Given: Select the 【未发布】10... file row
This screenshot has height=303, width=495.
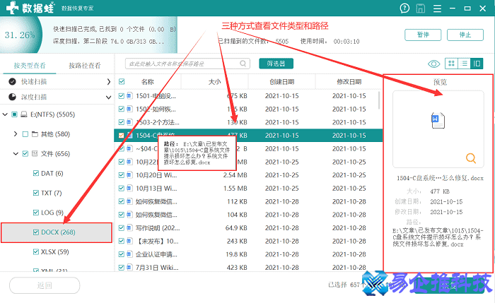Looking at the screenshot, I should click(x=248, y=241).
